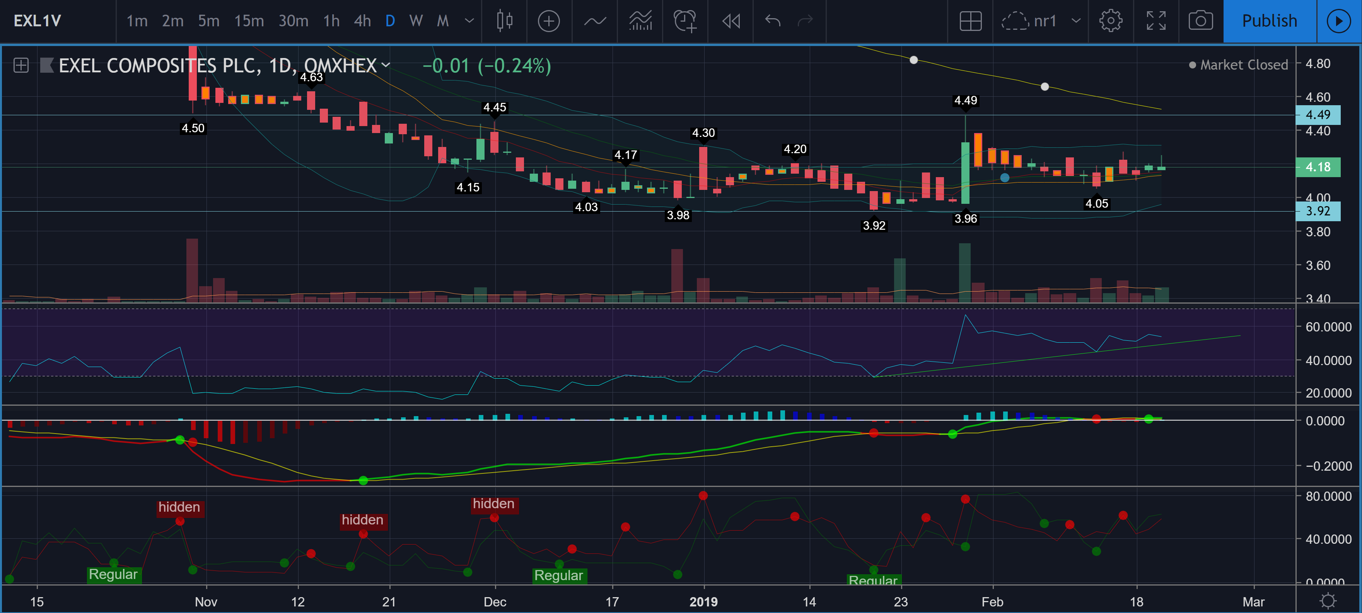Screen dimensions: 1362x613
Task: Select the 4h timeframe
Action: pyautogui.click(x=362, y=21)
